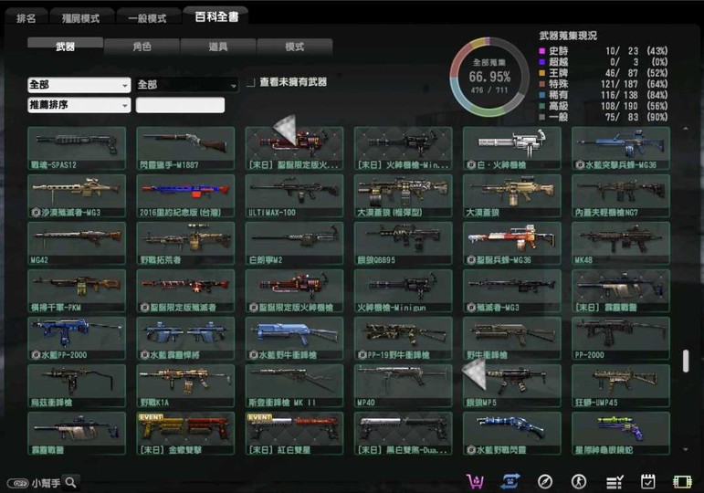The height and width of the screenshot is (493, 704).
Task: Open the 模式 sub-tab
Action: point(295,47)
